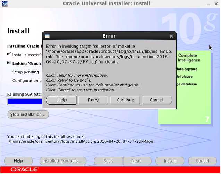The width and height of the screenshot is (221, 174).
Task: Click the 'Error' dialog title bar
Action: coord(109,36)
